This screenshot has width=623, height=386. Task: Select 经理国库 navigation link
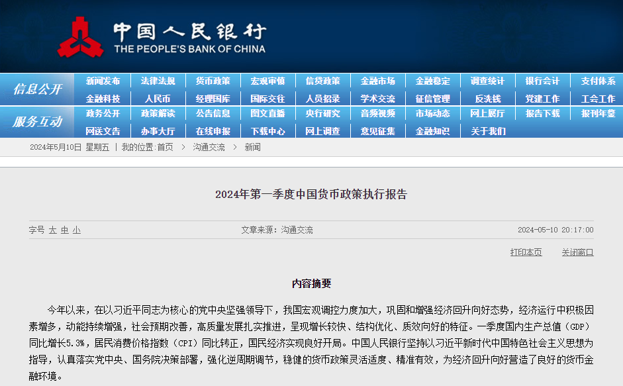coord(213,99)
